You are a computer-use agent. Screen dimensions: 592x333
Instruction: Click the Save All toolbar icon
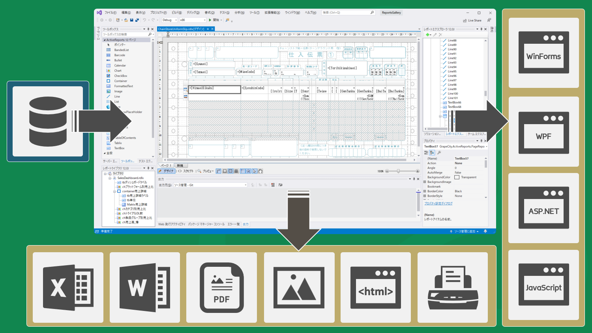pos(137,20)
